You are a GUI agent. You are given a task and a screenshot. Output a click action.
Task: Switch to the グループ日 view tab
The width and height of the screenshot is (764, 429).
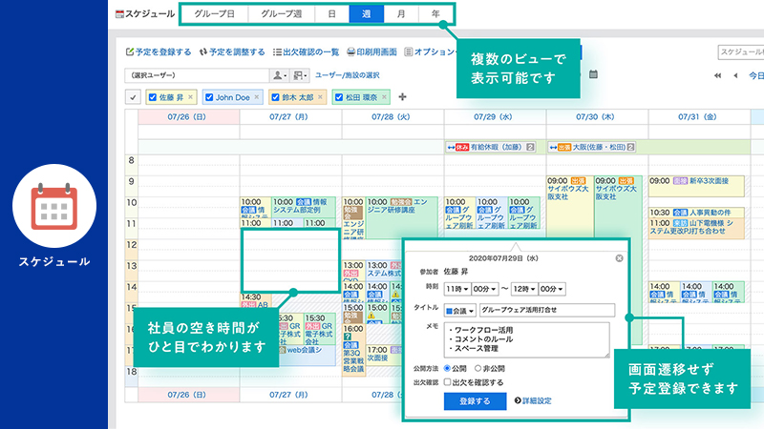pyautogui.click(x=214, y=14)
